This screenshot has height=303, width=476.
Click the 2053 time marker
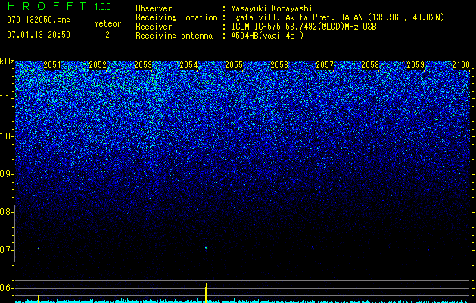(143, 65)
